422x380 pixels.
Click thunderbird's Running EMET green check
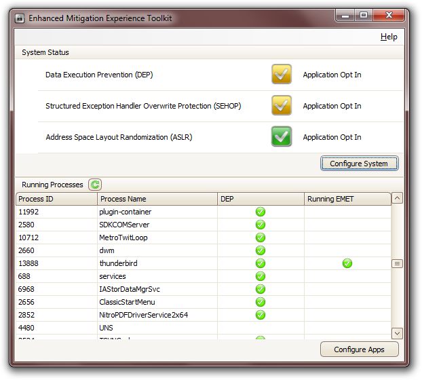347,263
